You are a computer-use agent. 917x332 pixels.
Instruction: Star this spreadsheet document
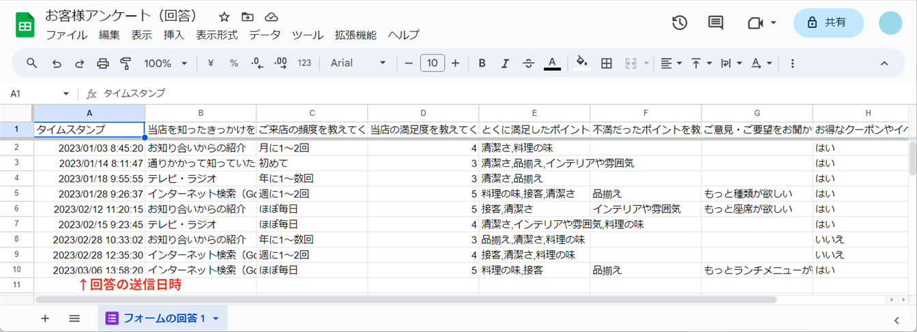click(x=224, y=17)
